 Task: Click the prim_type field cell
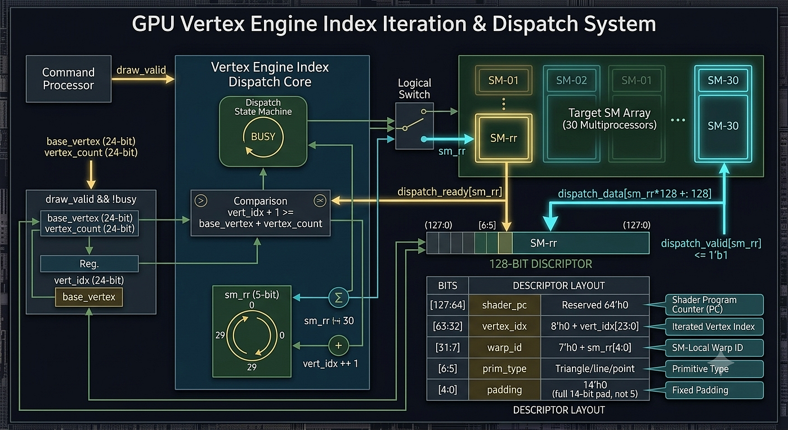point(505,369)
